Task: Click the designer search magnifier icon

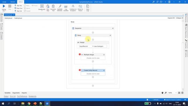Action: [166, 93]
